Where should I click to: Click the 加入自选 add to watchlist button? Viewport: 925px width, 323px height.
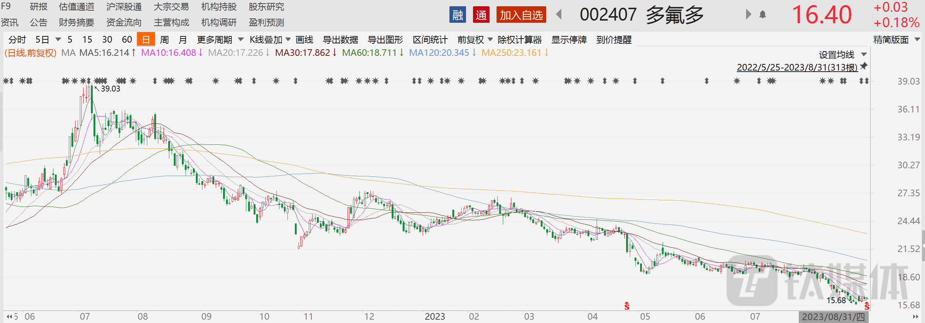click(x=521, y=15)
